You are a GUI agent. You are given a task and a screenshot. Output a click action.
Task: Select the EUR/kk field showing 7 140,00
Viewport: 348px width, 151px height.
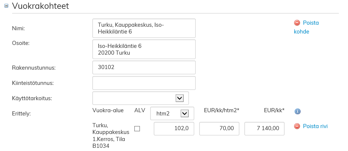(264, 129)
